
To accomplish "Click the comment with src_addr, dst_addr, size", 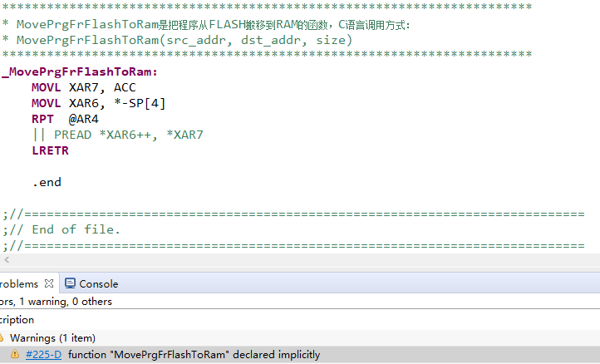I will coord(177,40).
